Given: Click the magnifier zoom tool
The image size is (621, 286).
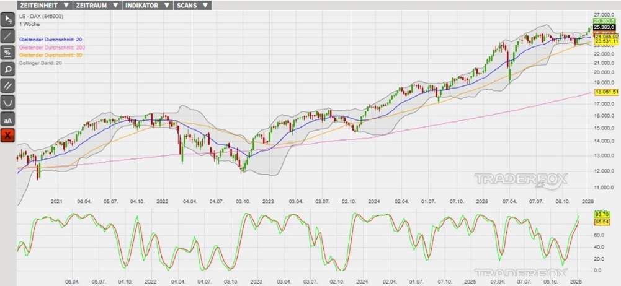Looking at the screenshot, I should click(8, 69).
